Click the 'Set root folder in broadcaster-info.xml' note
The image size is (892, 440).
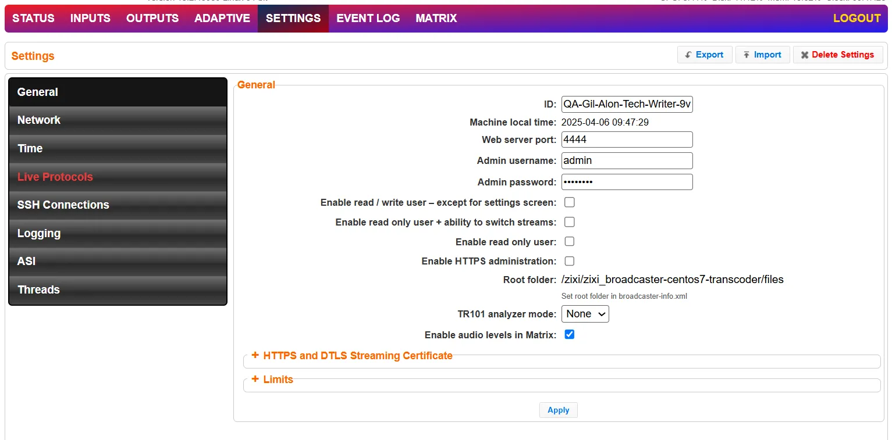(624, 296)
